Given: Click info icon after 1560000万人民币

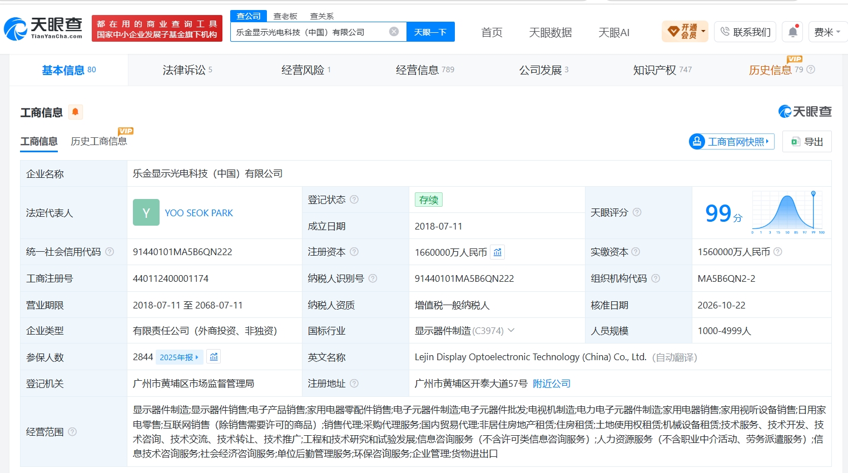Looking at the screenshot, I should pos(778,252).
